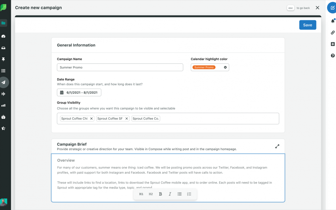The height and width of the screenshot is (210, 336).
Task: Apply H1 heading style
Action: point(141,194)
